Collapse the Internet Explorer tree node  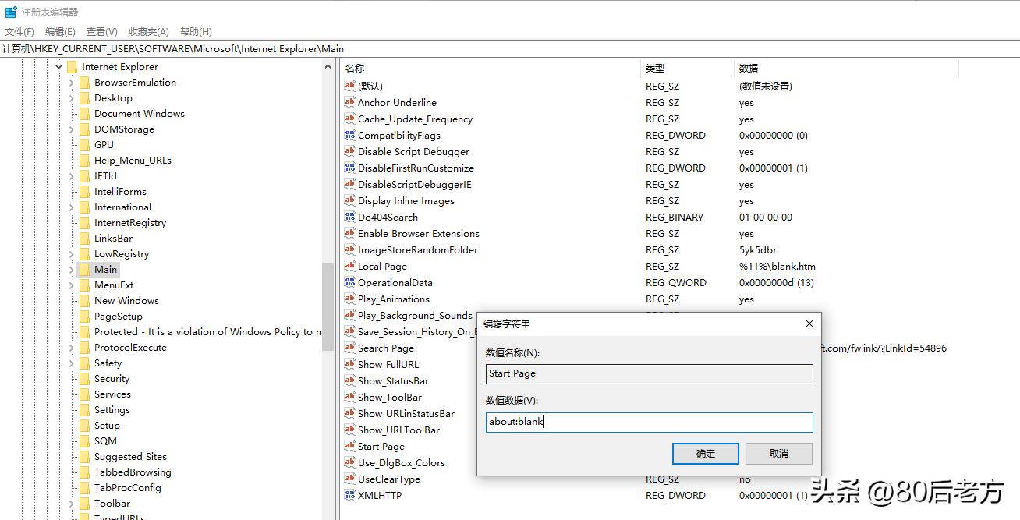(58, 66)
